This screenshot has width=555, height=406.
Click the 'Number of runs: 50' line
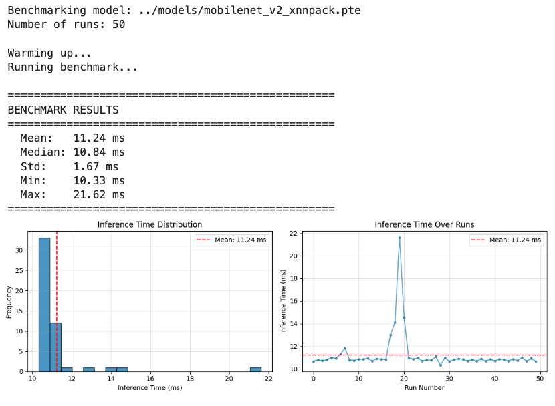[66, 25]
